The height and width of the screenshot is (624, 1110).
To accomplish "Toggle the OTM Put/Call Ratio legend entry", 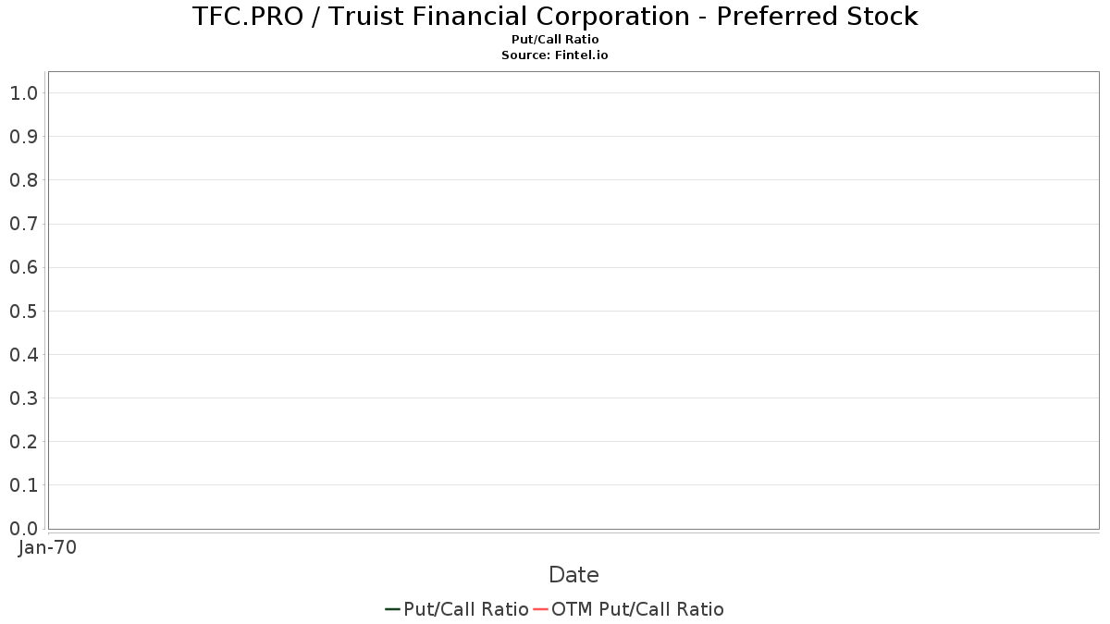I will [x=629, y=609].
